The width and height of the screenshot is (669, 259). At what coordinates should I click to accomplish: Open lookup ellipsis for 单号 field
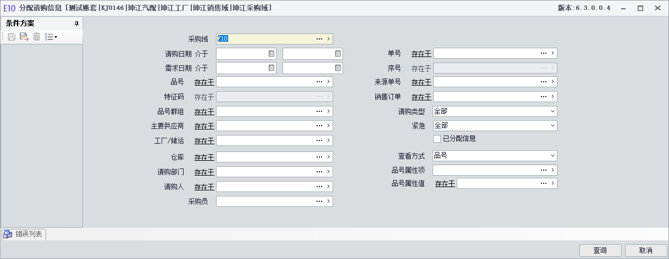(543, 53)
